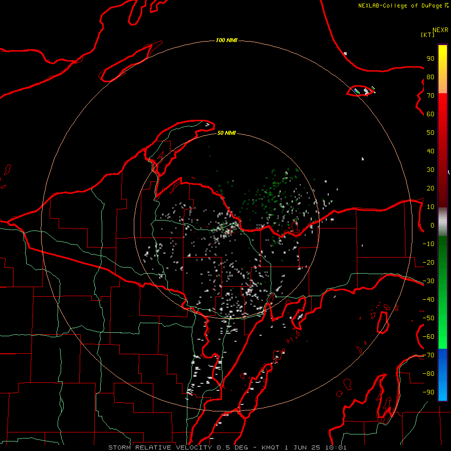Click the -30 value on velocity scale
The image size is (451, 451).
(x=428, y=281)
